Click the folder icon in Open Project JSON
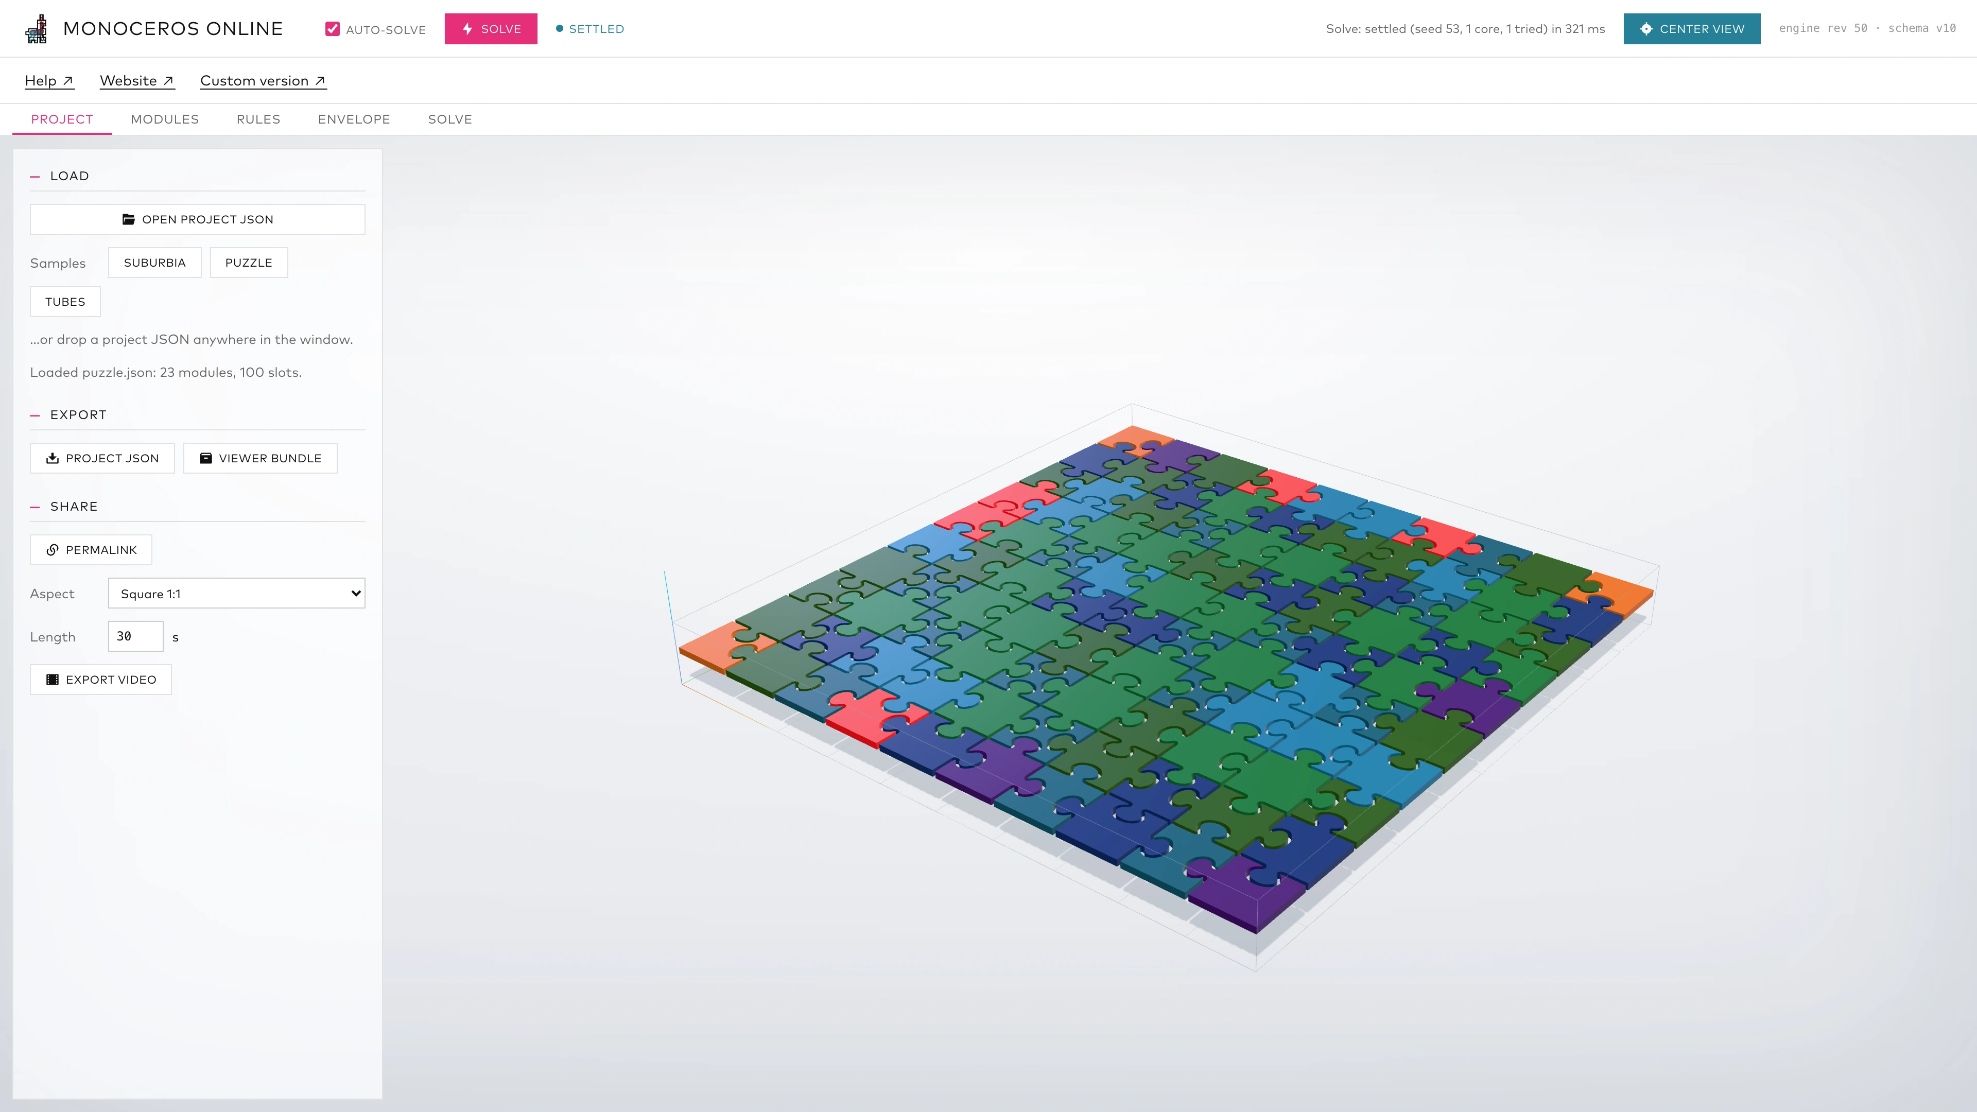Viewport: 1977px width, 1112px height. pyautogui.click(x=129, y=219)
